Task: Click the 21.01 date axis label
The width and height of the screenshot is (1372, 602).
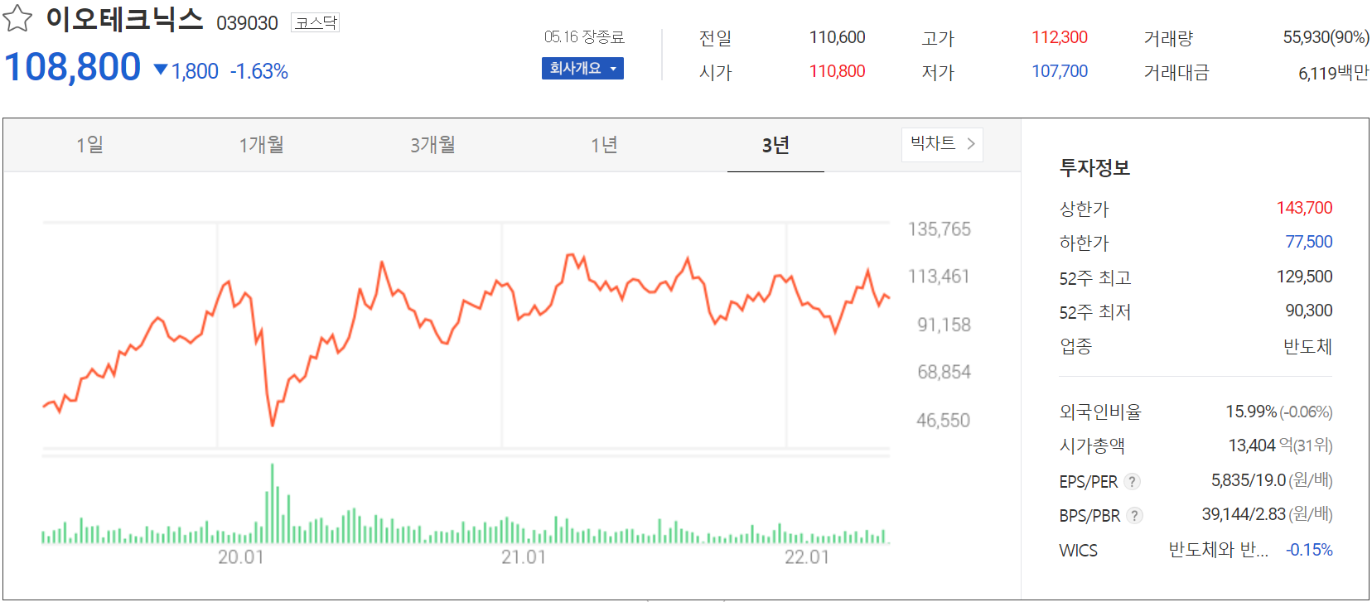Action: pos(524,557)
